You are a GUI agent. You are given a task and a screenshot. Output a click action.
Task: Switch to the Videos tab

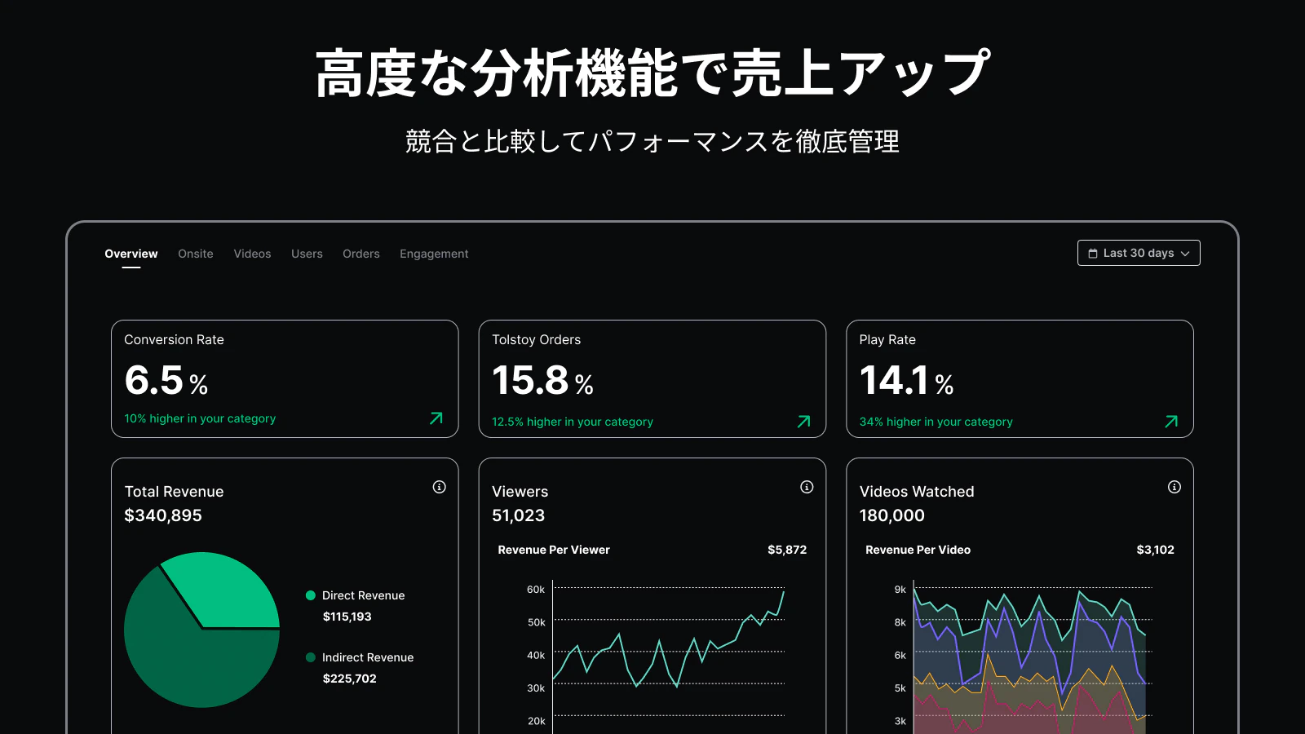click(x=252, y=254)
